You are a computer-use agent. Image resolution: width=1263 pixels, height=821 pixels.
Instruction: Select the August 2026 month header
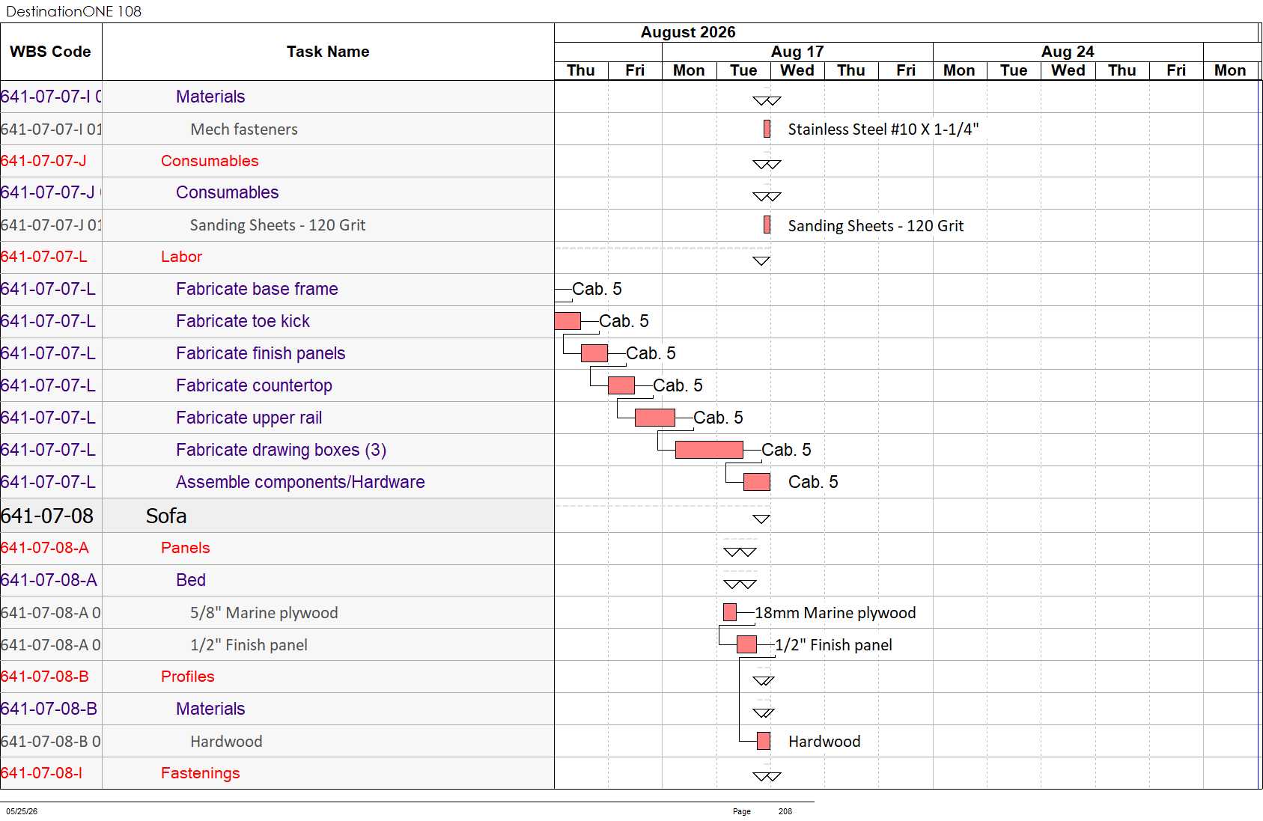point(688,32)
